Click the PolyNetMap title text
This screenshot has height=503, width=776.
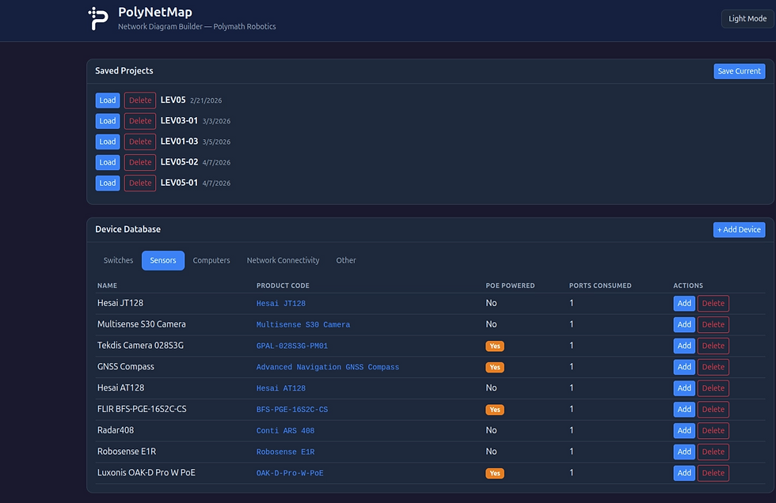155,13
